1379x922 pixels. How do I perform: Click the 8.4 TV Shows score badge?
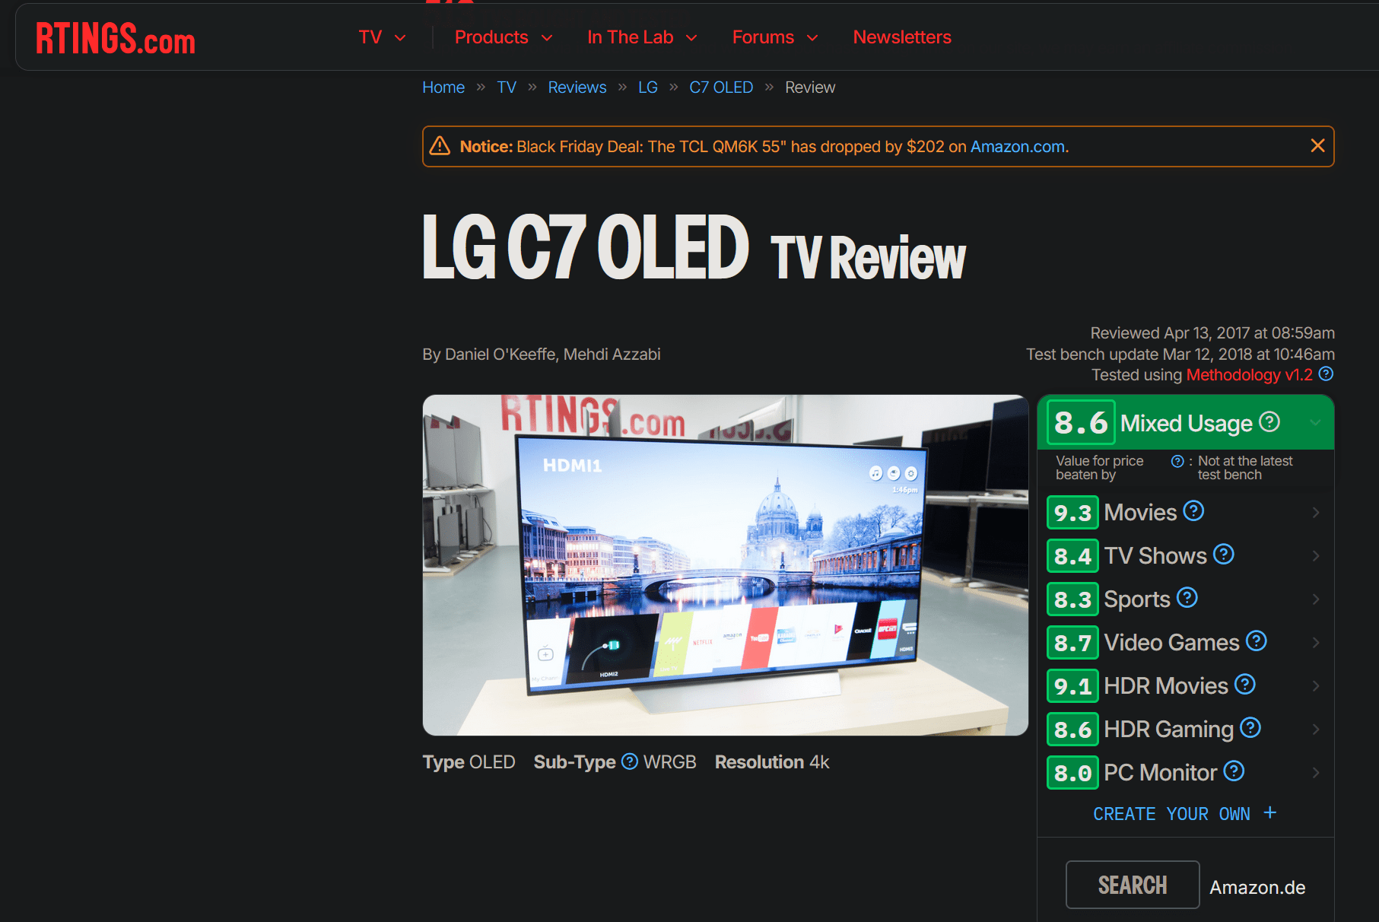click(1072, 556)
